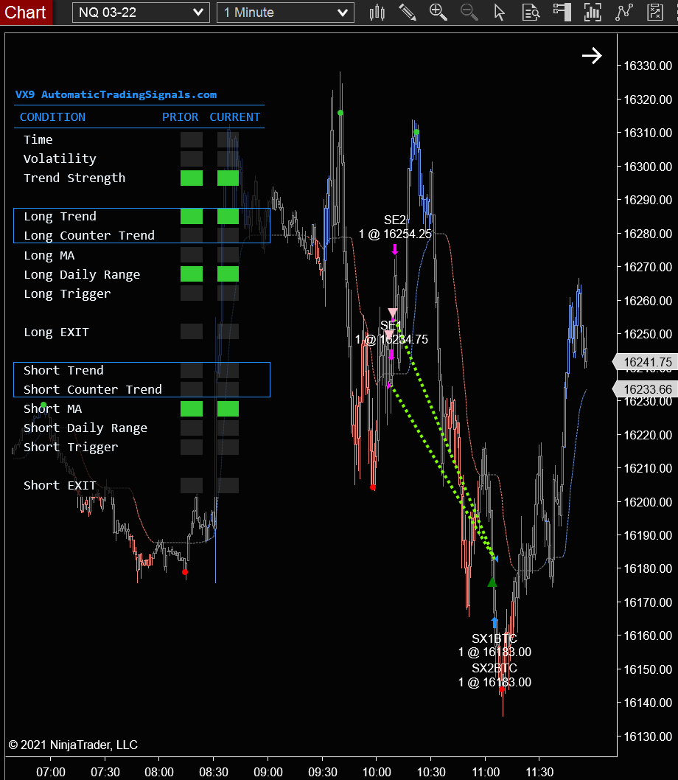Click the zoom out magnifier icon
The height and width of the screenshot is (780, 678).
pos(469,12)
